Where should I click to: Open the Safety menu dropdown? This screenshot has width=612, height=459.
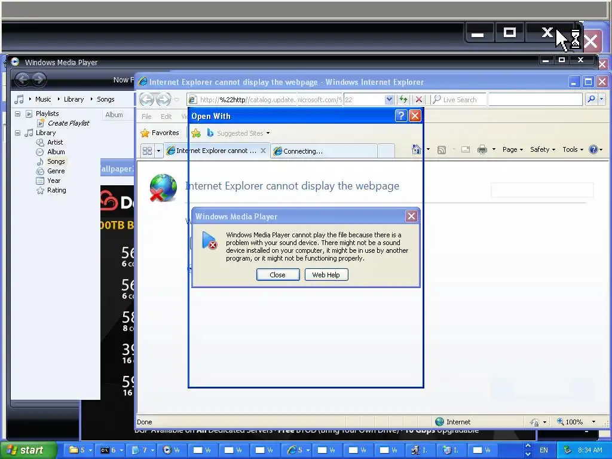click(543, 149)
